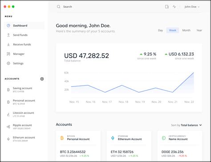Click the green arrow next to 9.25 %
This screenshot has height=162, width=211.
click(141, 54)
